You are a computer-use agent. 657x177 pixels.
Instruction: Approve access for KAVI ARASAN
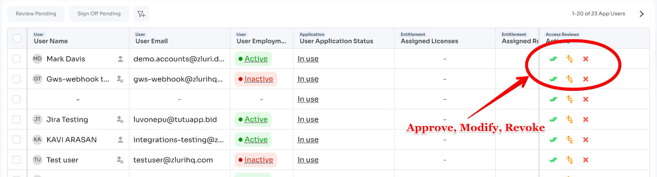click(553, 140)
